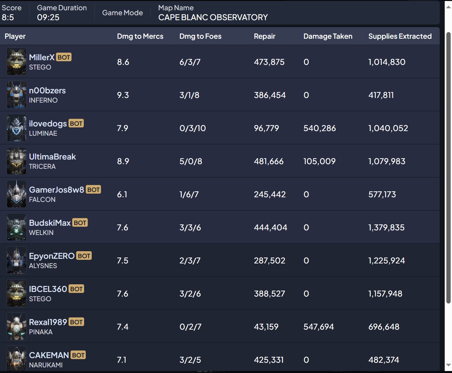This screenshot has width=452, height=373.
Task: Click the BOT badge next to IBCEL360
Action: tap(76, 289)
